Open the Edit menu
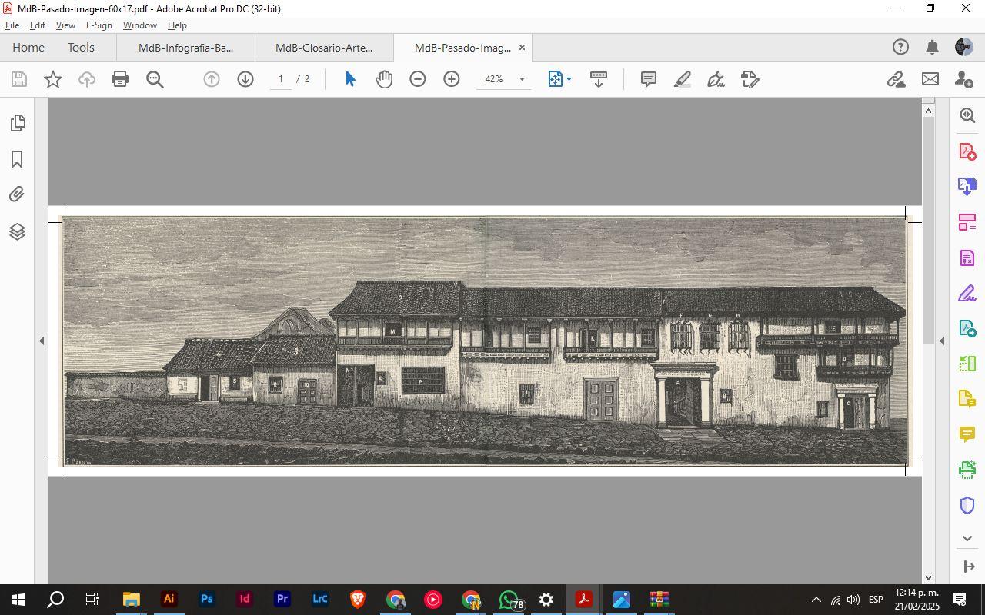This screenshot has height=615, width=985. click(37, 25)
